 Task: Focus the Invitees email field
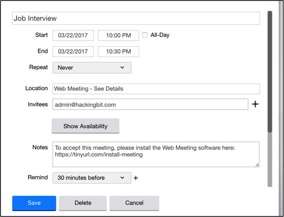coord(150,105)
